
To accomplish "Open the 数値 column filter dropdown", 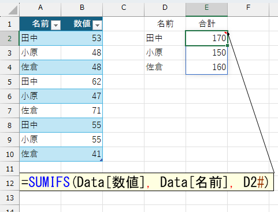I will coord(97,25).
